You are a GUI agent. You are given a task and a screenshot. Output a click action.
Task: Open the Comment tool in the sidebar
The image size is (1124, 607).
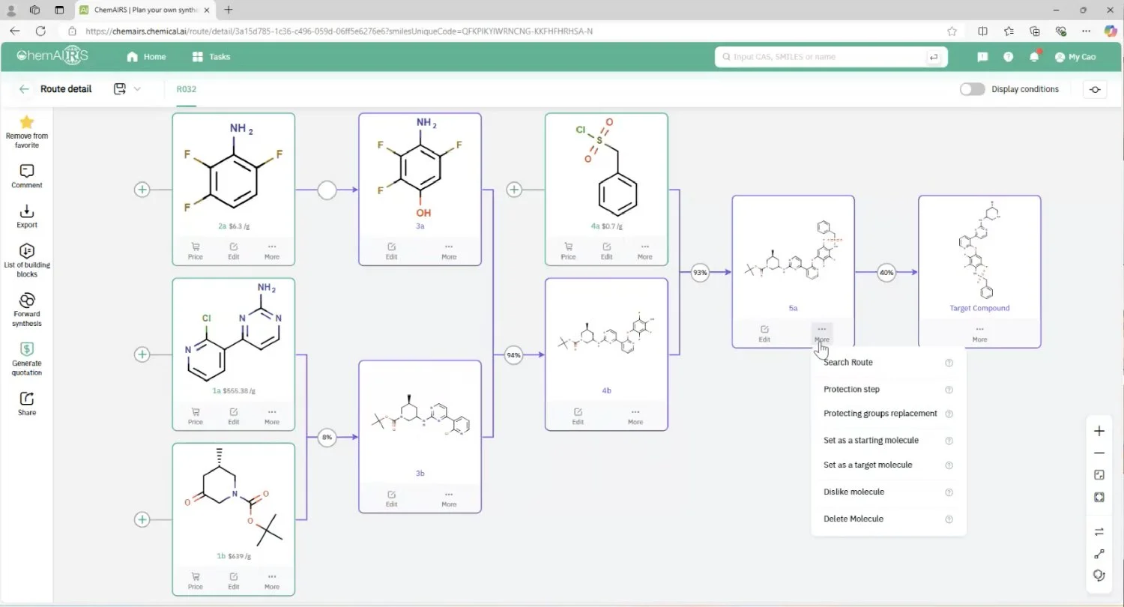tap(27, 172)
